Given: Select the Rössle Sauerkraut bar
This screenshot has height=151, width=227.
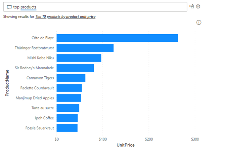Looking at the screenshot, I should tap(67, 128).
